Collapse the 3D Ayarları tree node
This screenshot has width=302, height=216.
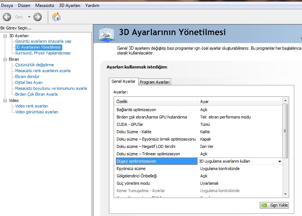click(5, 36)
